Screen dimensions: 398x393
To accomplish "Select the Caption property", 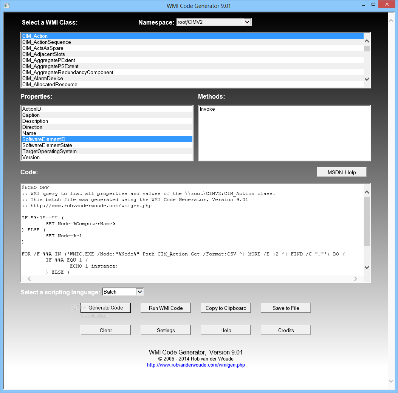I will [107, 115].
